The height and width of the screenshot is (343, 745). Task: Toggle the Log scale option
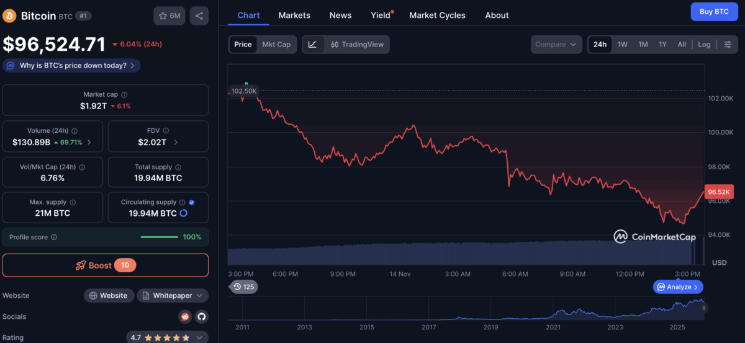[704, 44]
